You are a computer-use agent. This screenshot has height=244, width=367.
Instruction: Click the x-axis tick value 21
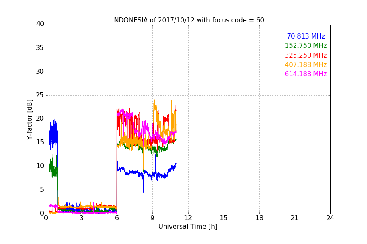(x=295, y=218)
